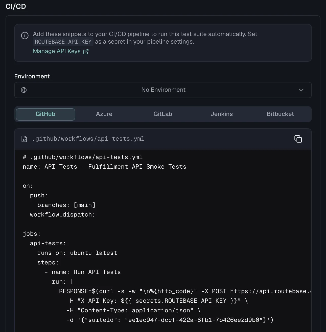Click the external link icon beside Manage API Keys

(86, 52)
